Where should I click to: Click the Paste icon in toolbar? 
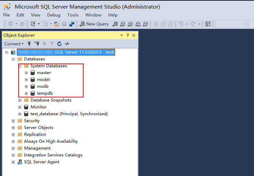170,24
